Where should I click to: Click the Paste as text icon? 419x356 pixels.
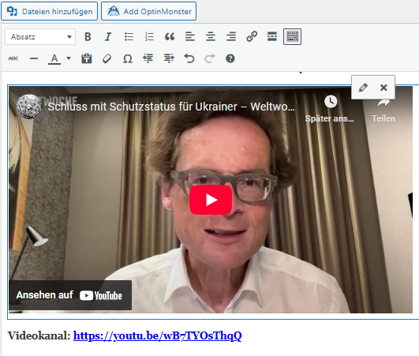[x=87, y=58]
